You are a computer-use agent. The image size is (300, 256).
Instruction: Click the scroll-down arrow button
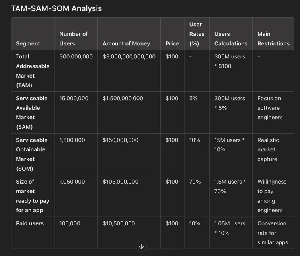(141, 246)
